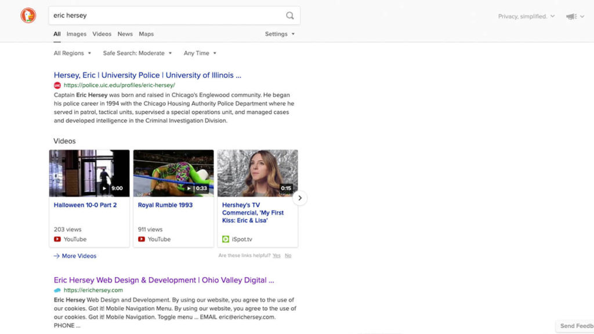Click the magnifying glass search icon
This screenshot has width=594, height=334.
point(290,16)
